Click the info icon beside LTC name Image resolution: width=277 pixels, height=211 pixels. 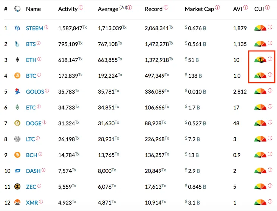[38, 138]
